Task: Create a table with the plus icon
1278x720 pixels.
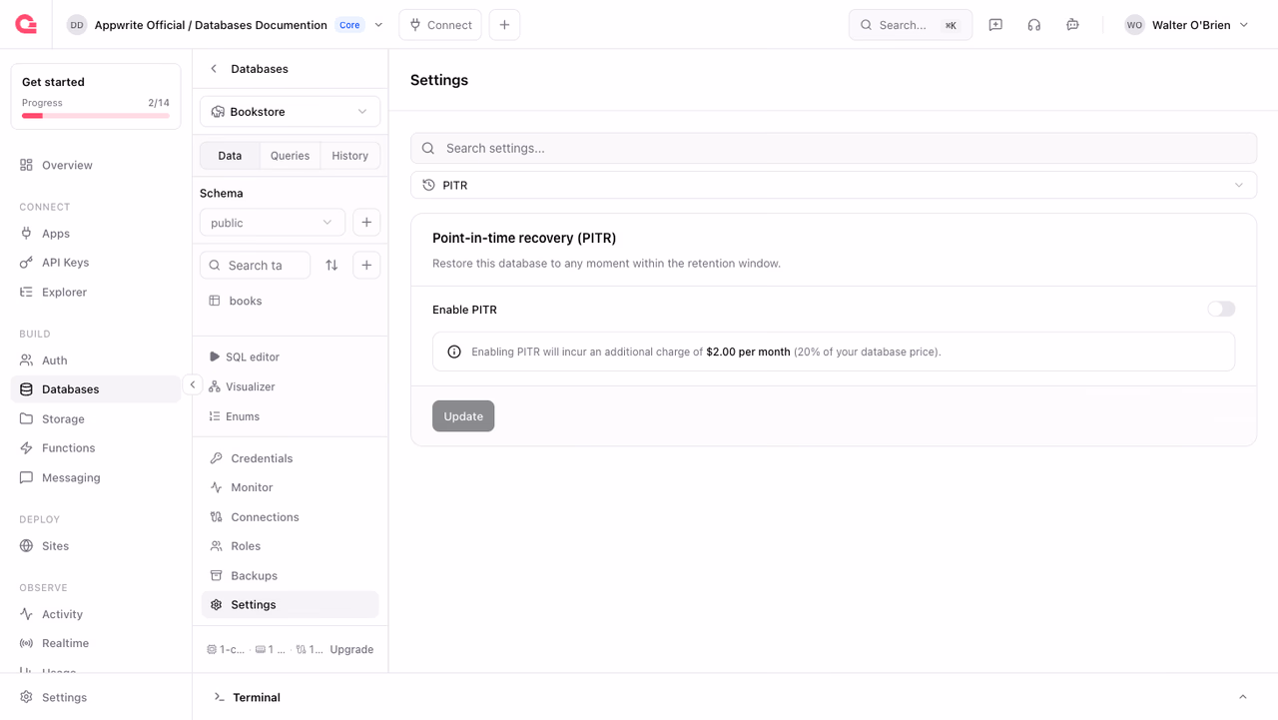Action: pos(366,266)
